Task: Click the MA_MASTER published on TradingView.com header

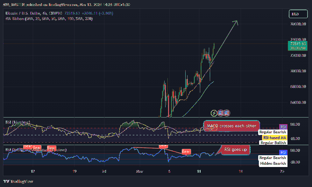Action: click(66, 4)
